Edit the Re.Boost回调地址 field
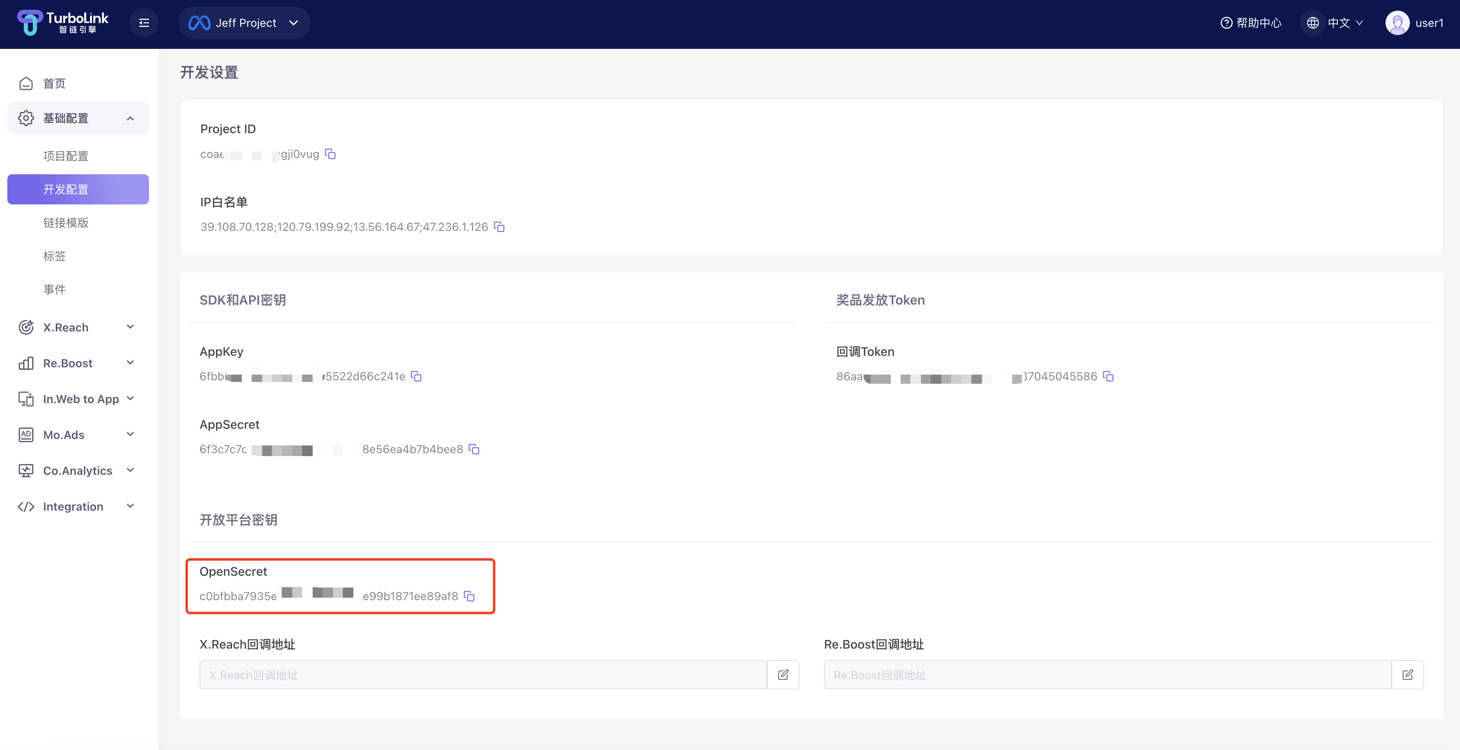This screenshot has height=750, width=1460. point(1407,675)
